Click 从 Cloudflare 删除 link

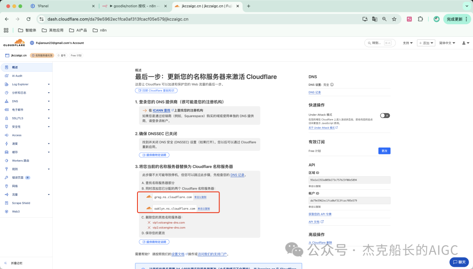tap(320, 242)
